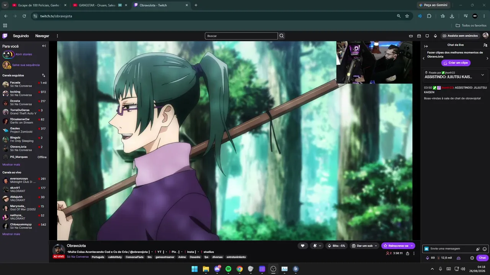This screenshot has height=275, width=490.
Task: Show hidden system tray icons
Action: (x=433, y=269)
